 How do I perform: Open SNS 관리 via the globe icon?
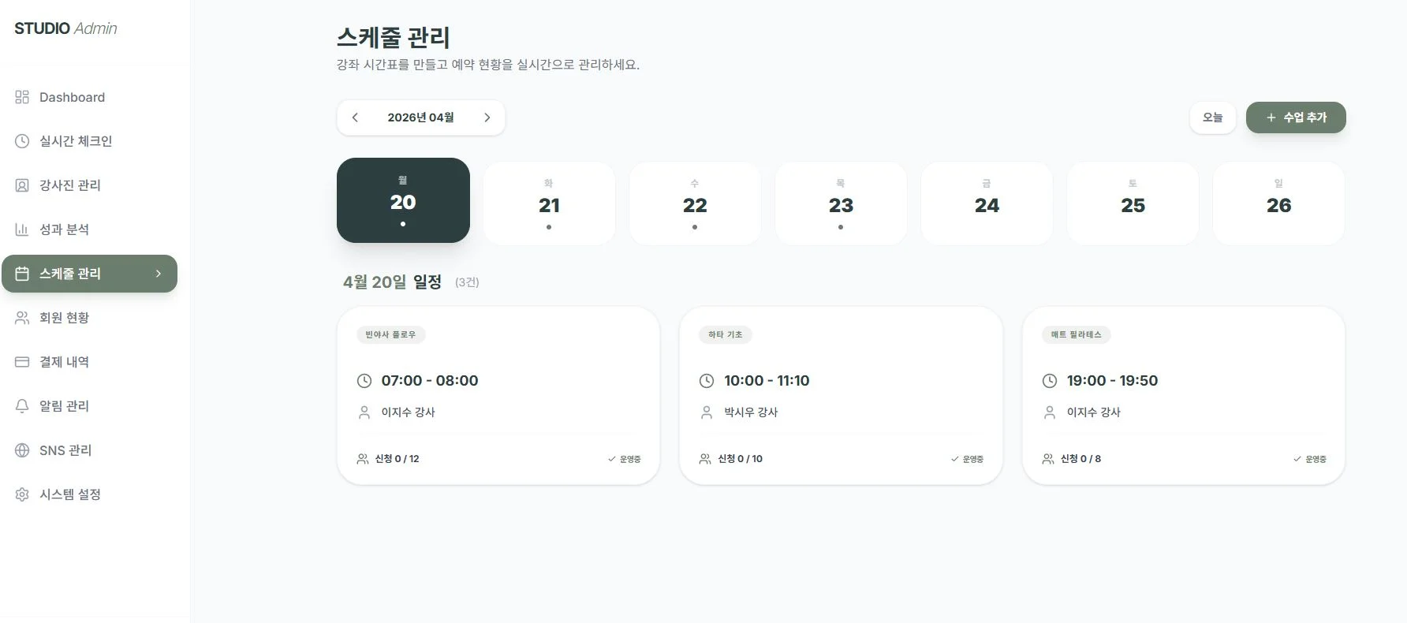(21, 450)
